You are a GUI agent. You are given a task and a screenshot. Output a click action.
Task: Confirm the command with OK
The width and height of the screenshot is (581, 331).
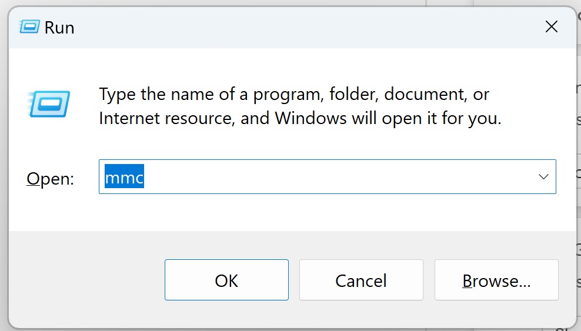point(226,280)
